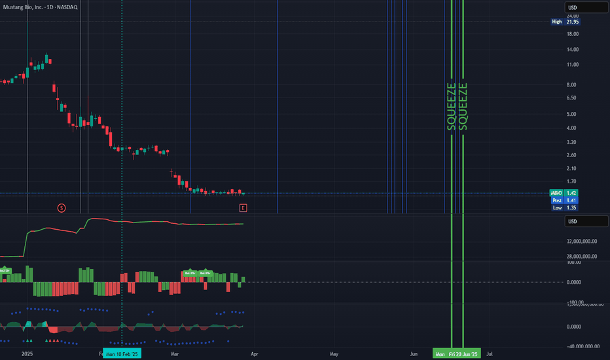Click the '2025' time axis label
The height and width of the screenshot is (360, 610).
[x=27, y=353]
